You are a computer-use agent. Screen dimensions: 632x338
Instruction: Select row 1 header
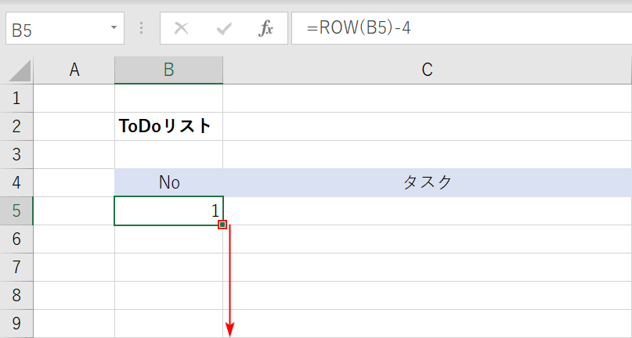[x=17, y=98]
